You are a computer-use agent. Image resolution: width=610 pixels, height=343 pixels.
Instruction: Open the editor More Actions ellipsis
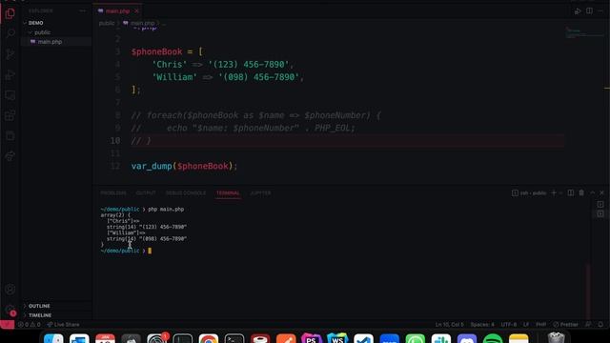[x=600, y=10]
